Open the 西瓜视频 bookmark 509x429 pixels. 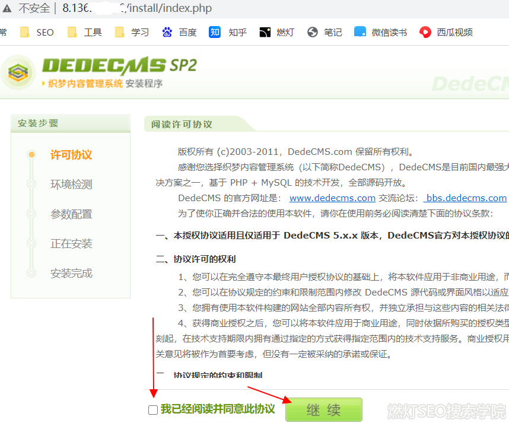[447, 32]
